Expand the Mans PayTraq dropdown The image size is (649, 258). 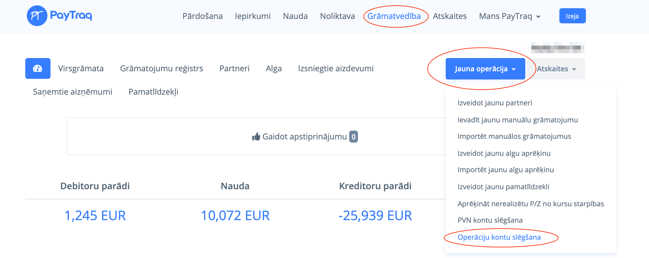509,16
